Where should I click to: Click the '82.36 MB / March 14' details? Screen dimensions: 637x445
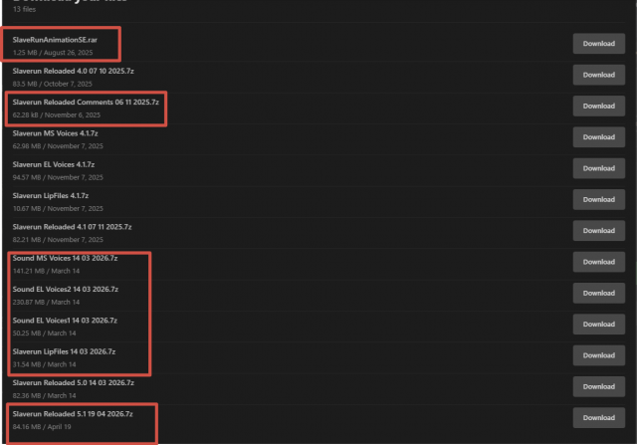tap(44, 395)
